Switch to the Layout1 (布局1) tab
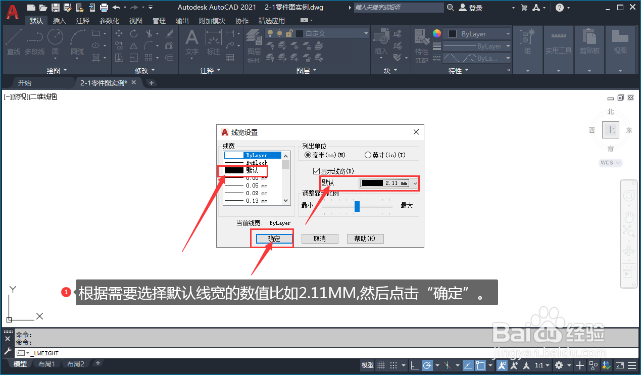This screenshot has width=641, height=375. (46, 364)
